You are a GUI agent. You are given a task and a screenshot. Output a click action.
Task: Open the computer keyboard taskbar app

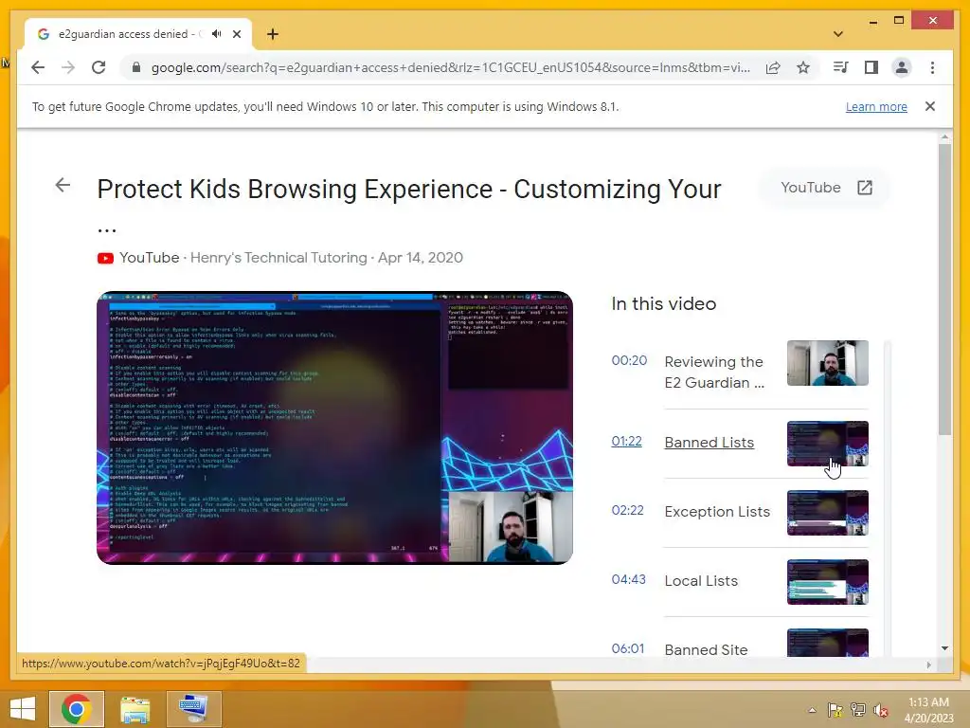click(x=193, y=709)
